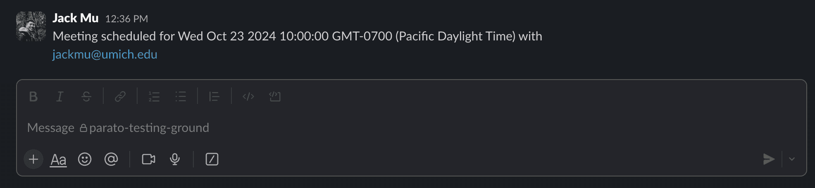Hide the formatting toolbar with Aa
Viewport: 815px width, 188px height.
click(58, 160)
